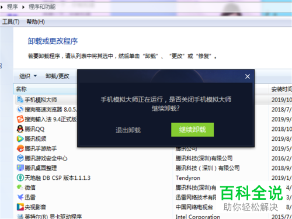Click the 腾讯手游助手 program icon
Screen dimensions: 292x219
20,148
